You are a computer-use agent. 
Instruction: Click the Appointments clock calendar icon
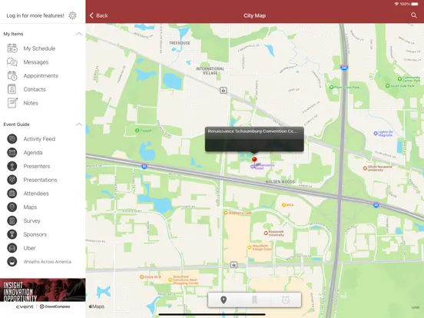(x=12, y=76)
